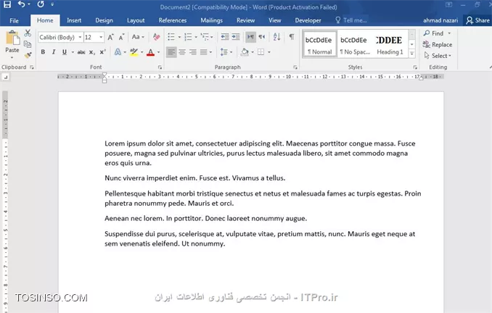
Task: Save the document with the floppy icon
Action: pyautogui.click(x=7, y=4)
